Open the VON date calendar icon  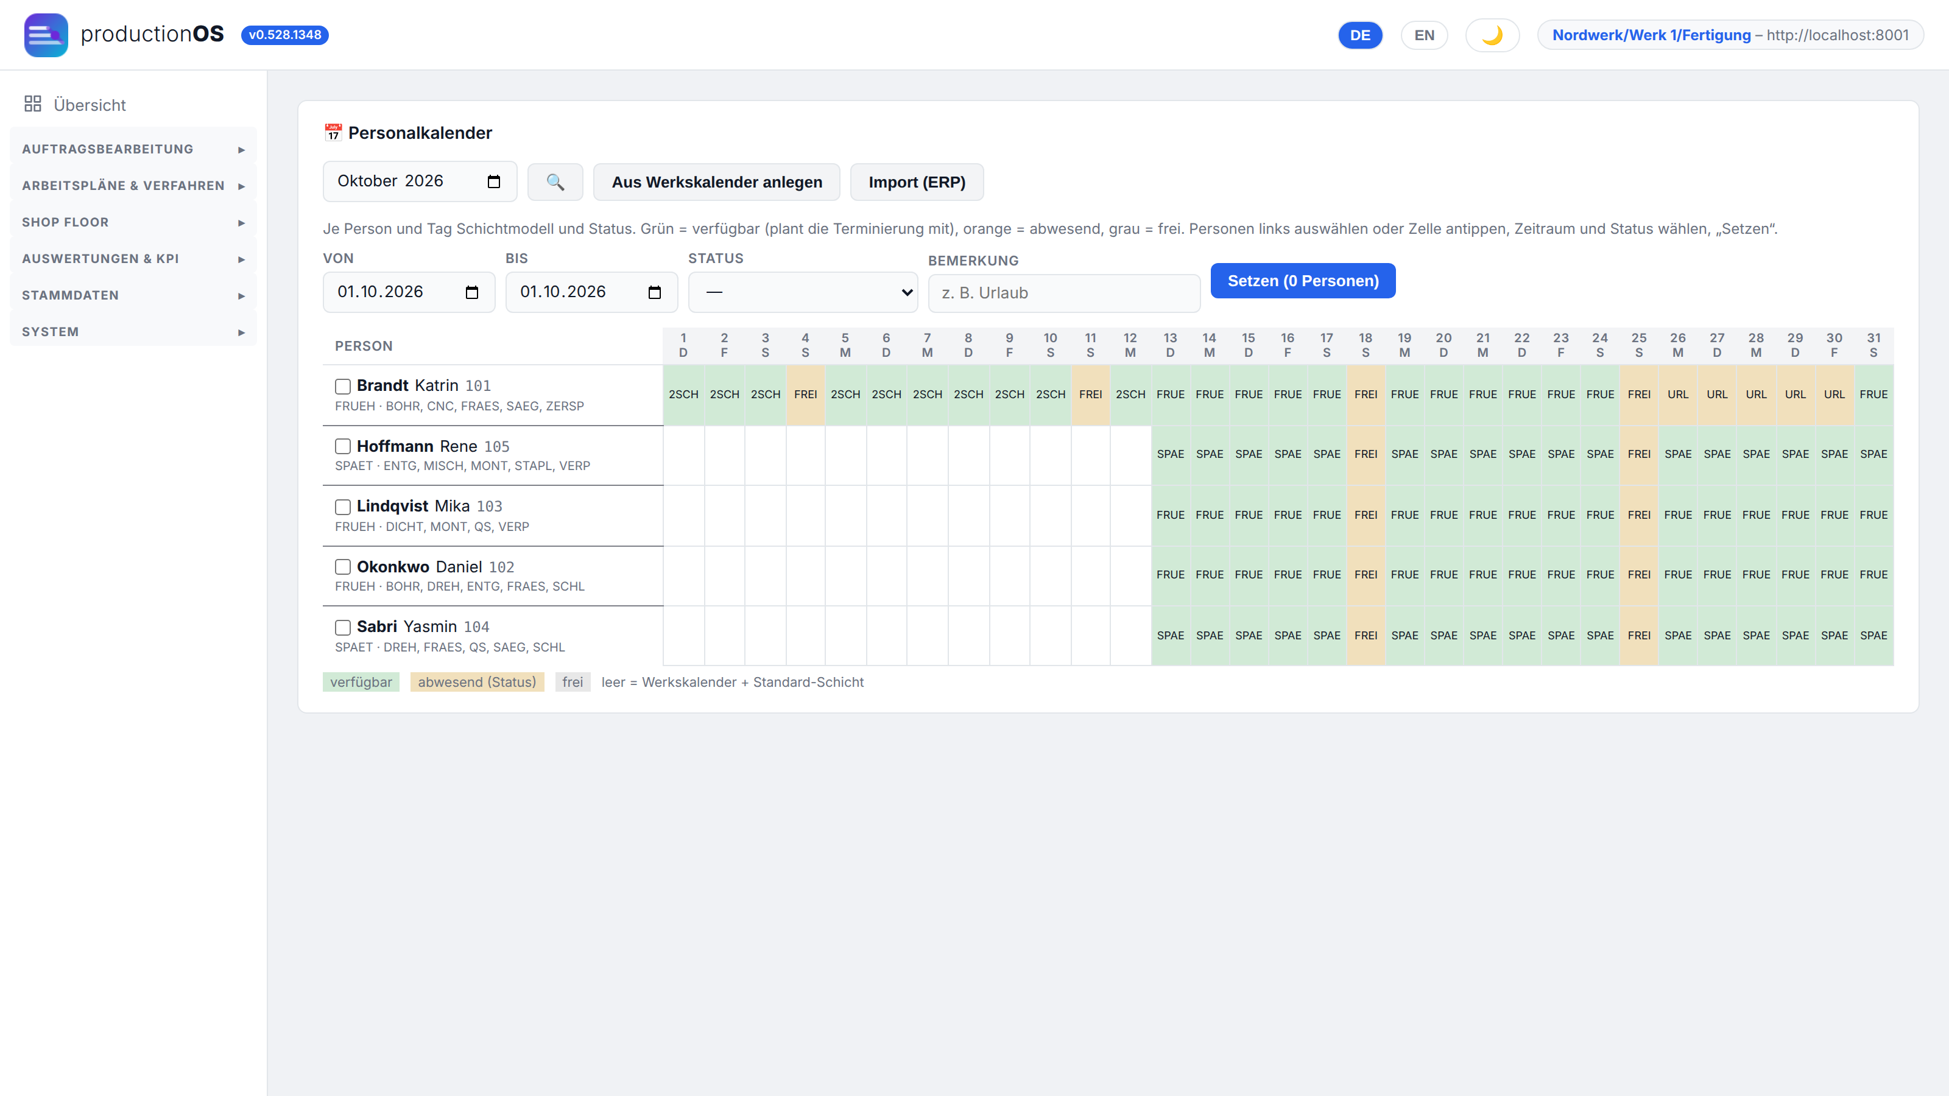click(472, 292)
